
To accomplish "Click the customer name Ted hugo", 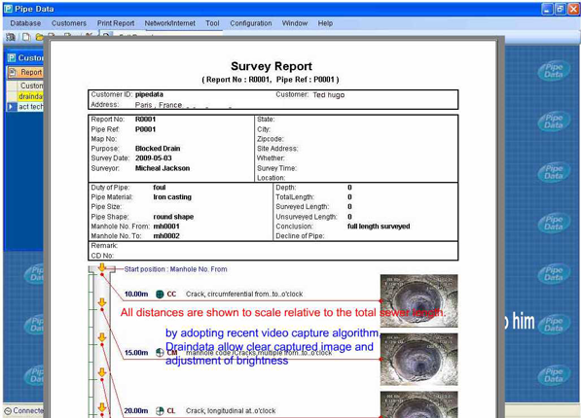I will (x=328, y=95).
